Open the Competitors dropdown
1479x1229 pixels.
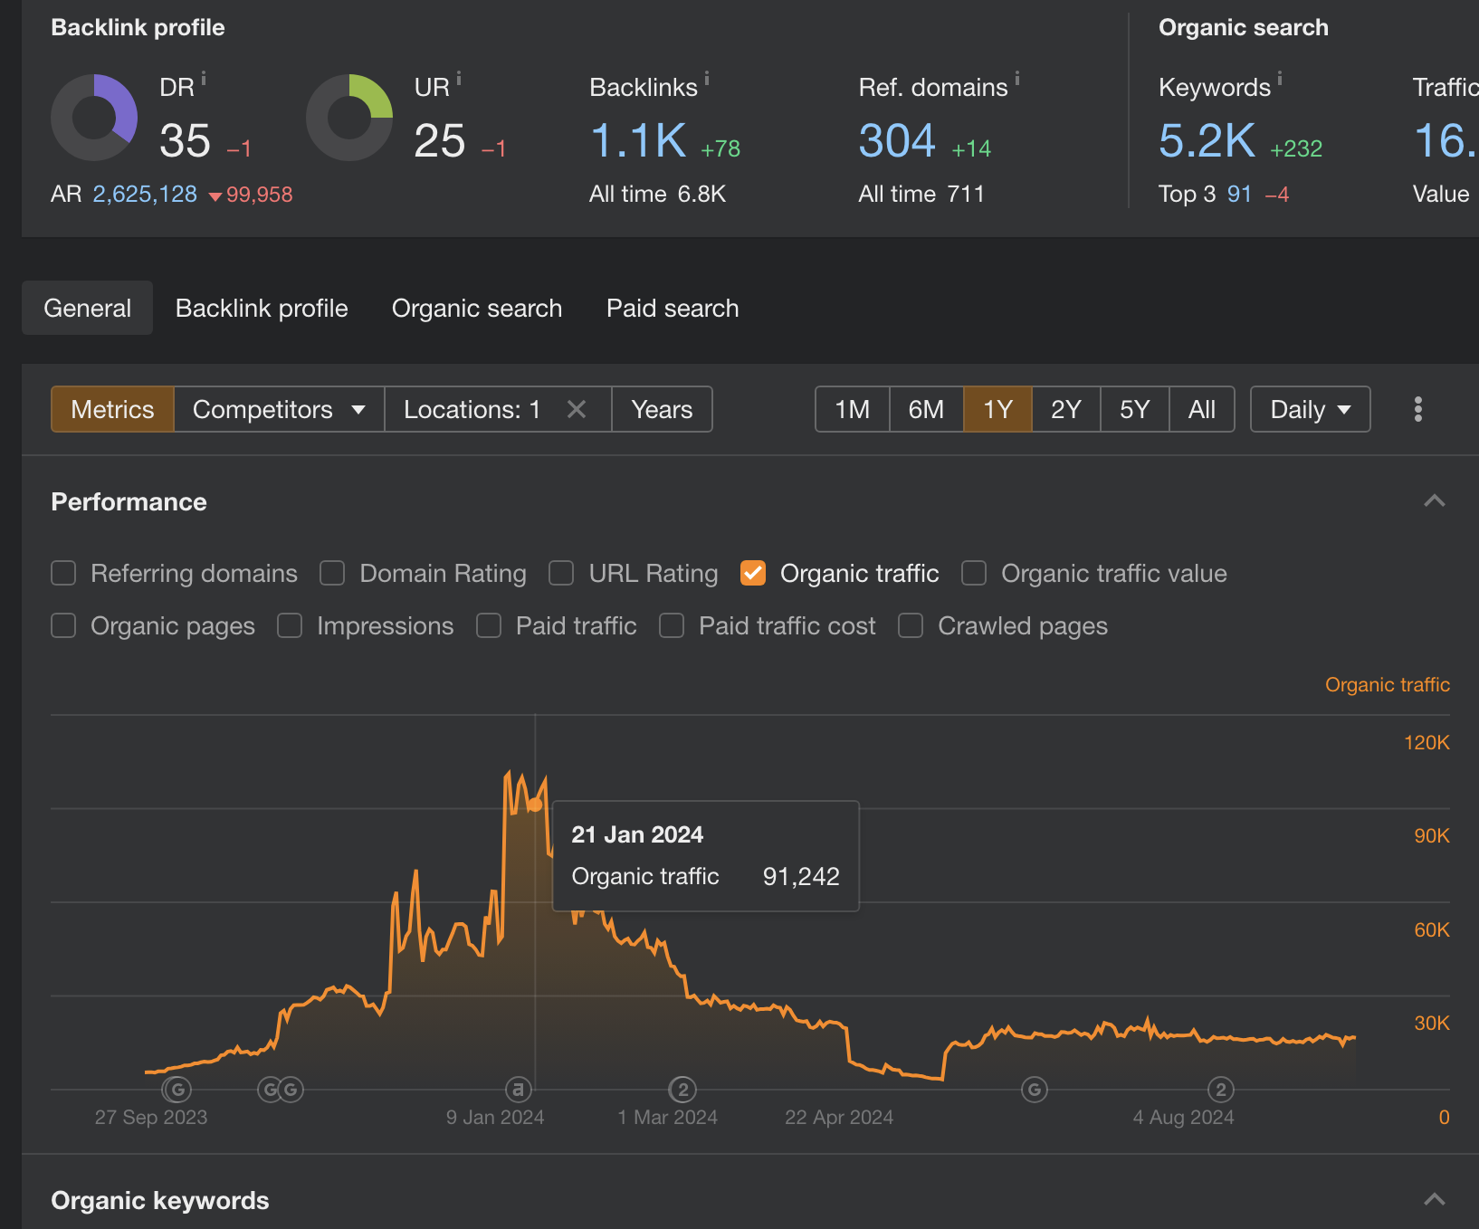(x=279, y=409)
